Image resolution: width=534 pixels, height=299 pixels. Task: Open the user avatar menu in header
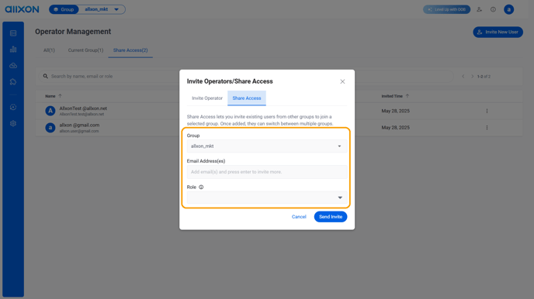[x=509, y=9]
